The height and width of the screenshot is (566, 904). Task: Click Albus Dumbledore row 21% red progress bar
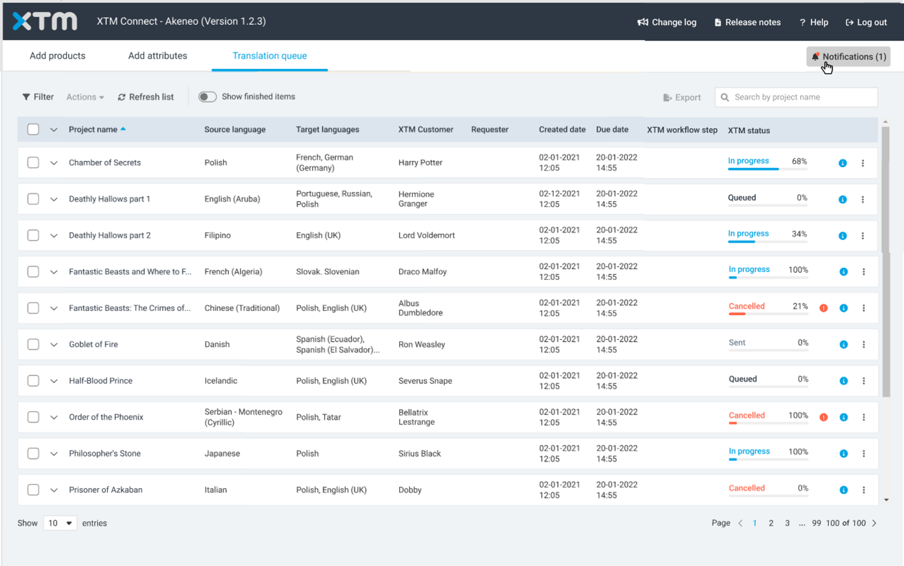(x=768, y=314)
